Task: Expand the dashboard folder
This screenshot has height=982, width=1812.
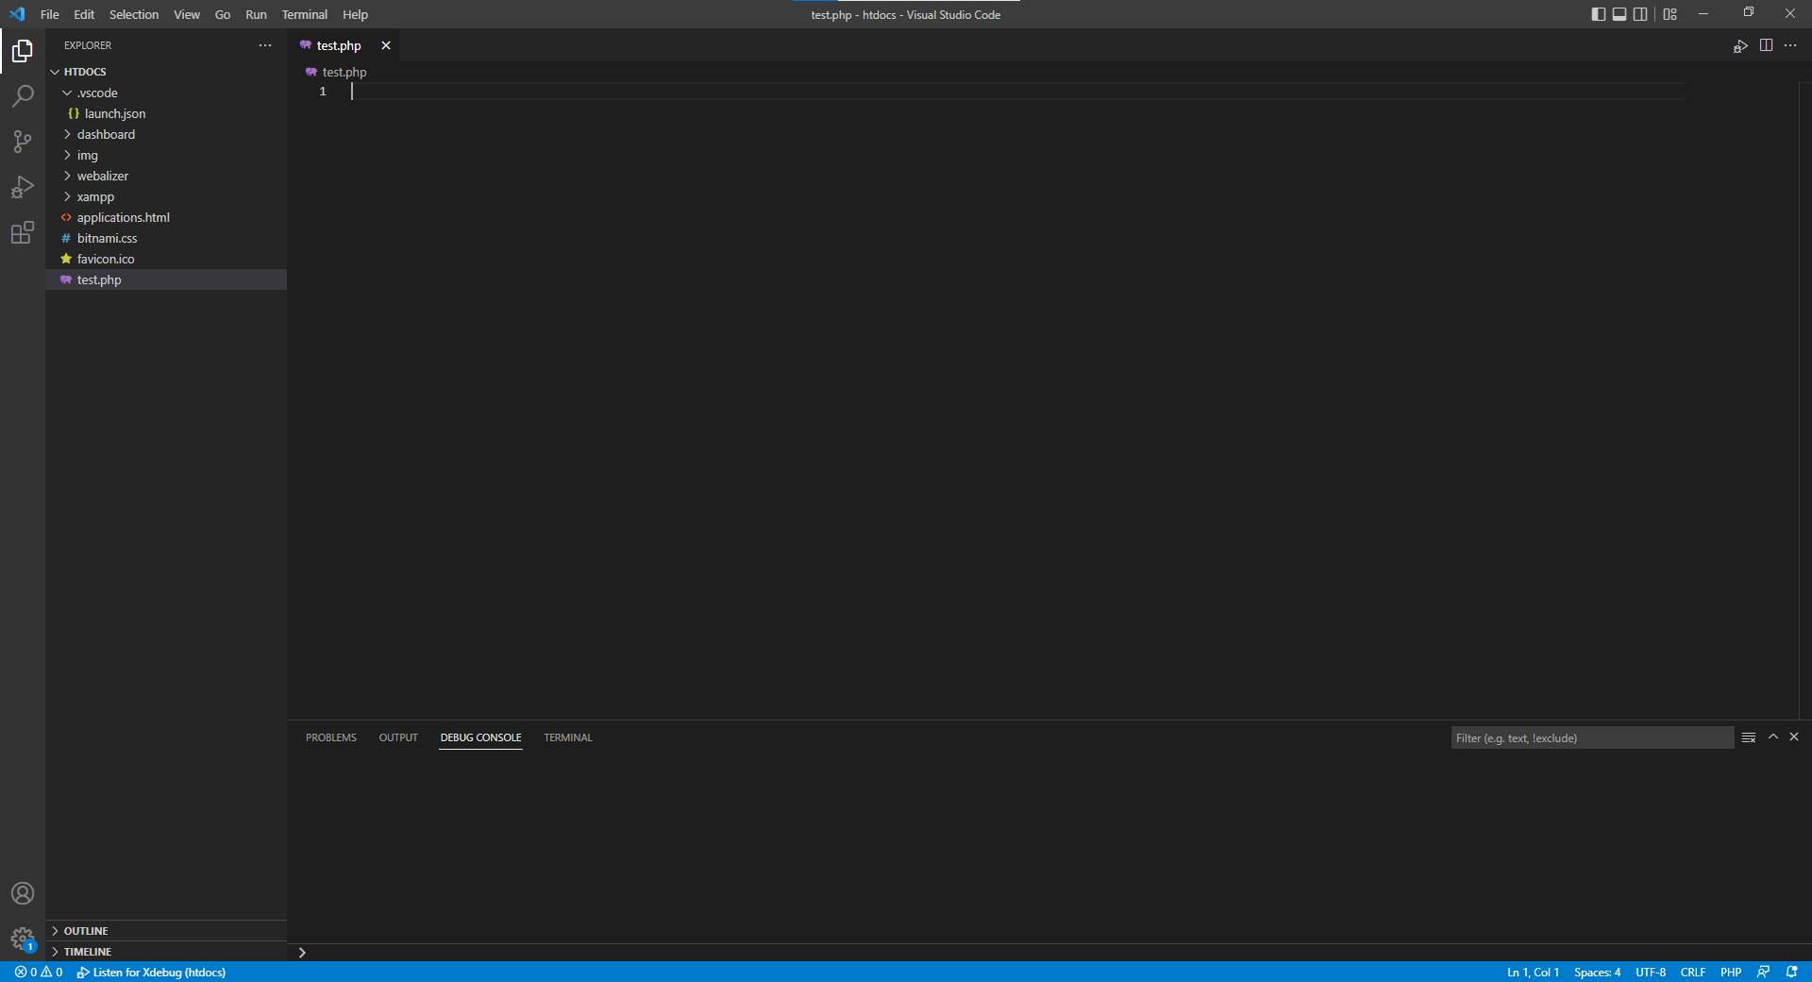Action: (x=166, y=134)
